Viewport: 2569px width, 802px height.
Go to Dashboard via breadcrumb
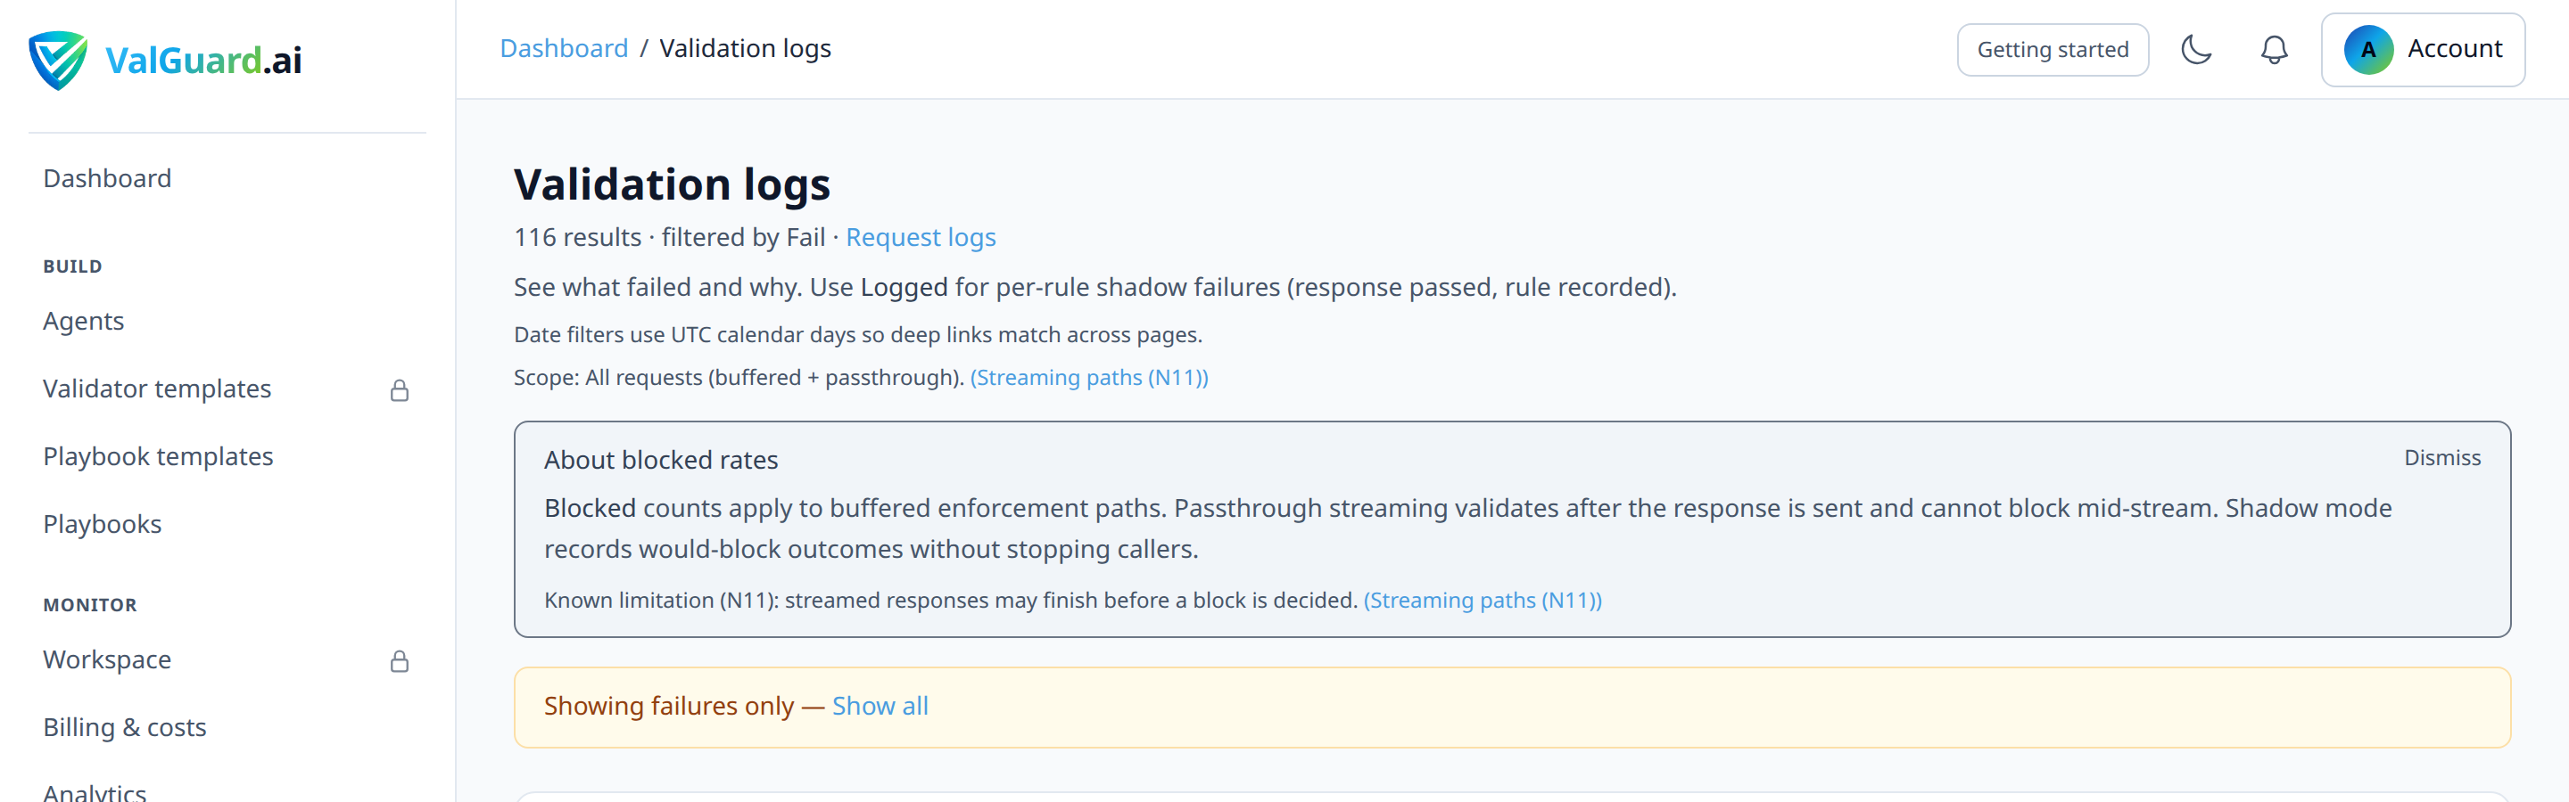[x=564, y=48]
